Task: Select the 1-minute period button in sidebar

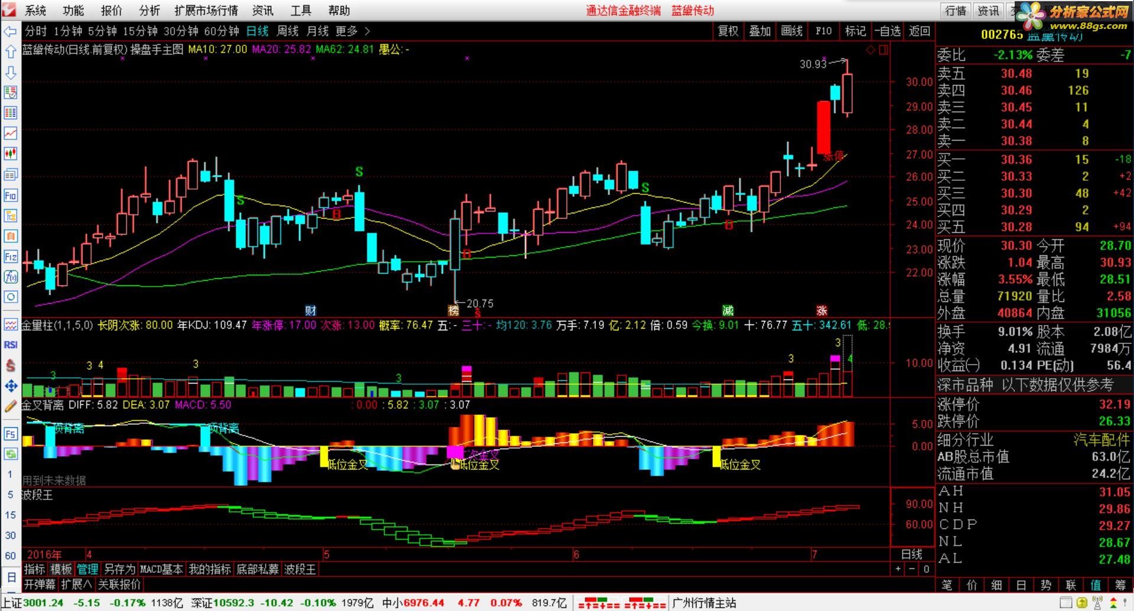Action: (x=10, y=474)
